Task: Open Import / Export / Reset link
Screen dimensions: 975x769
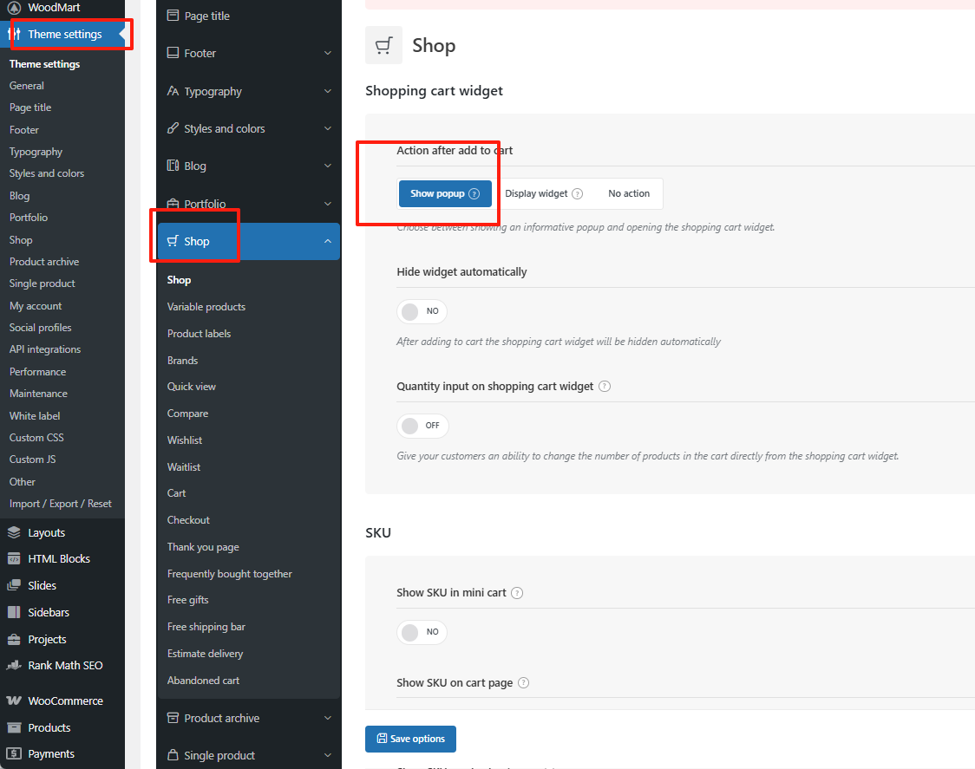Action: coord(61,504)
